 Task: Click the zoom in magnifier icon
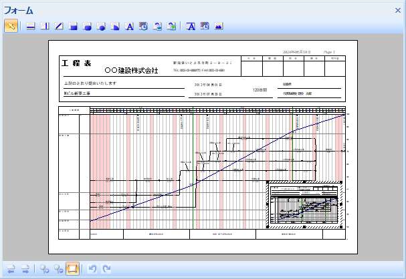(44, 269)
